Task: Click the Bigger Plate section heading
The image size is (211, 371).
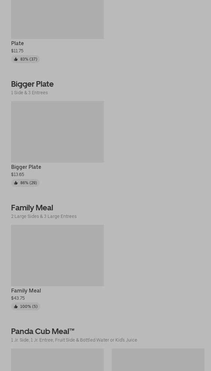Action: click(x=32, y=84)
